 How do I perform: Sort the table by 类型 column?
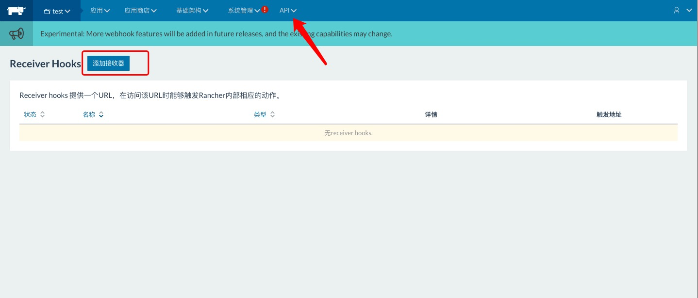265,114
